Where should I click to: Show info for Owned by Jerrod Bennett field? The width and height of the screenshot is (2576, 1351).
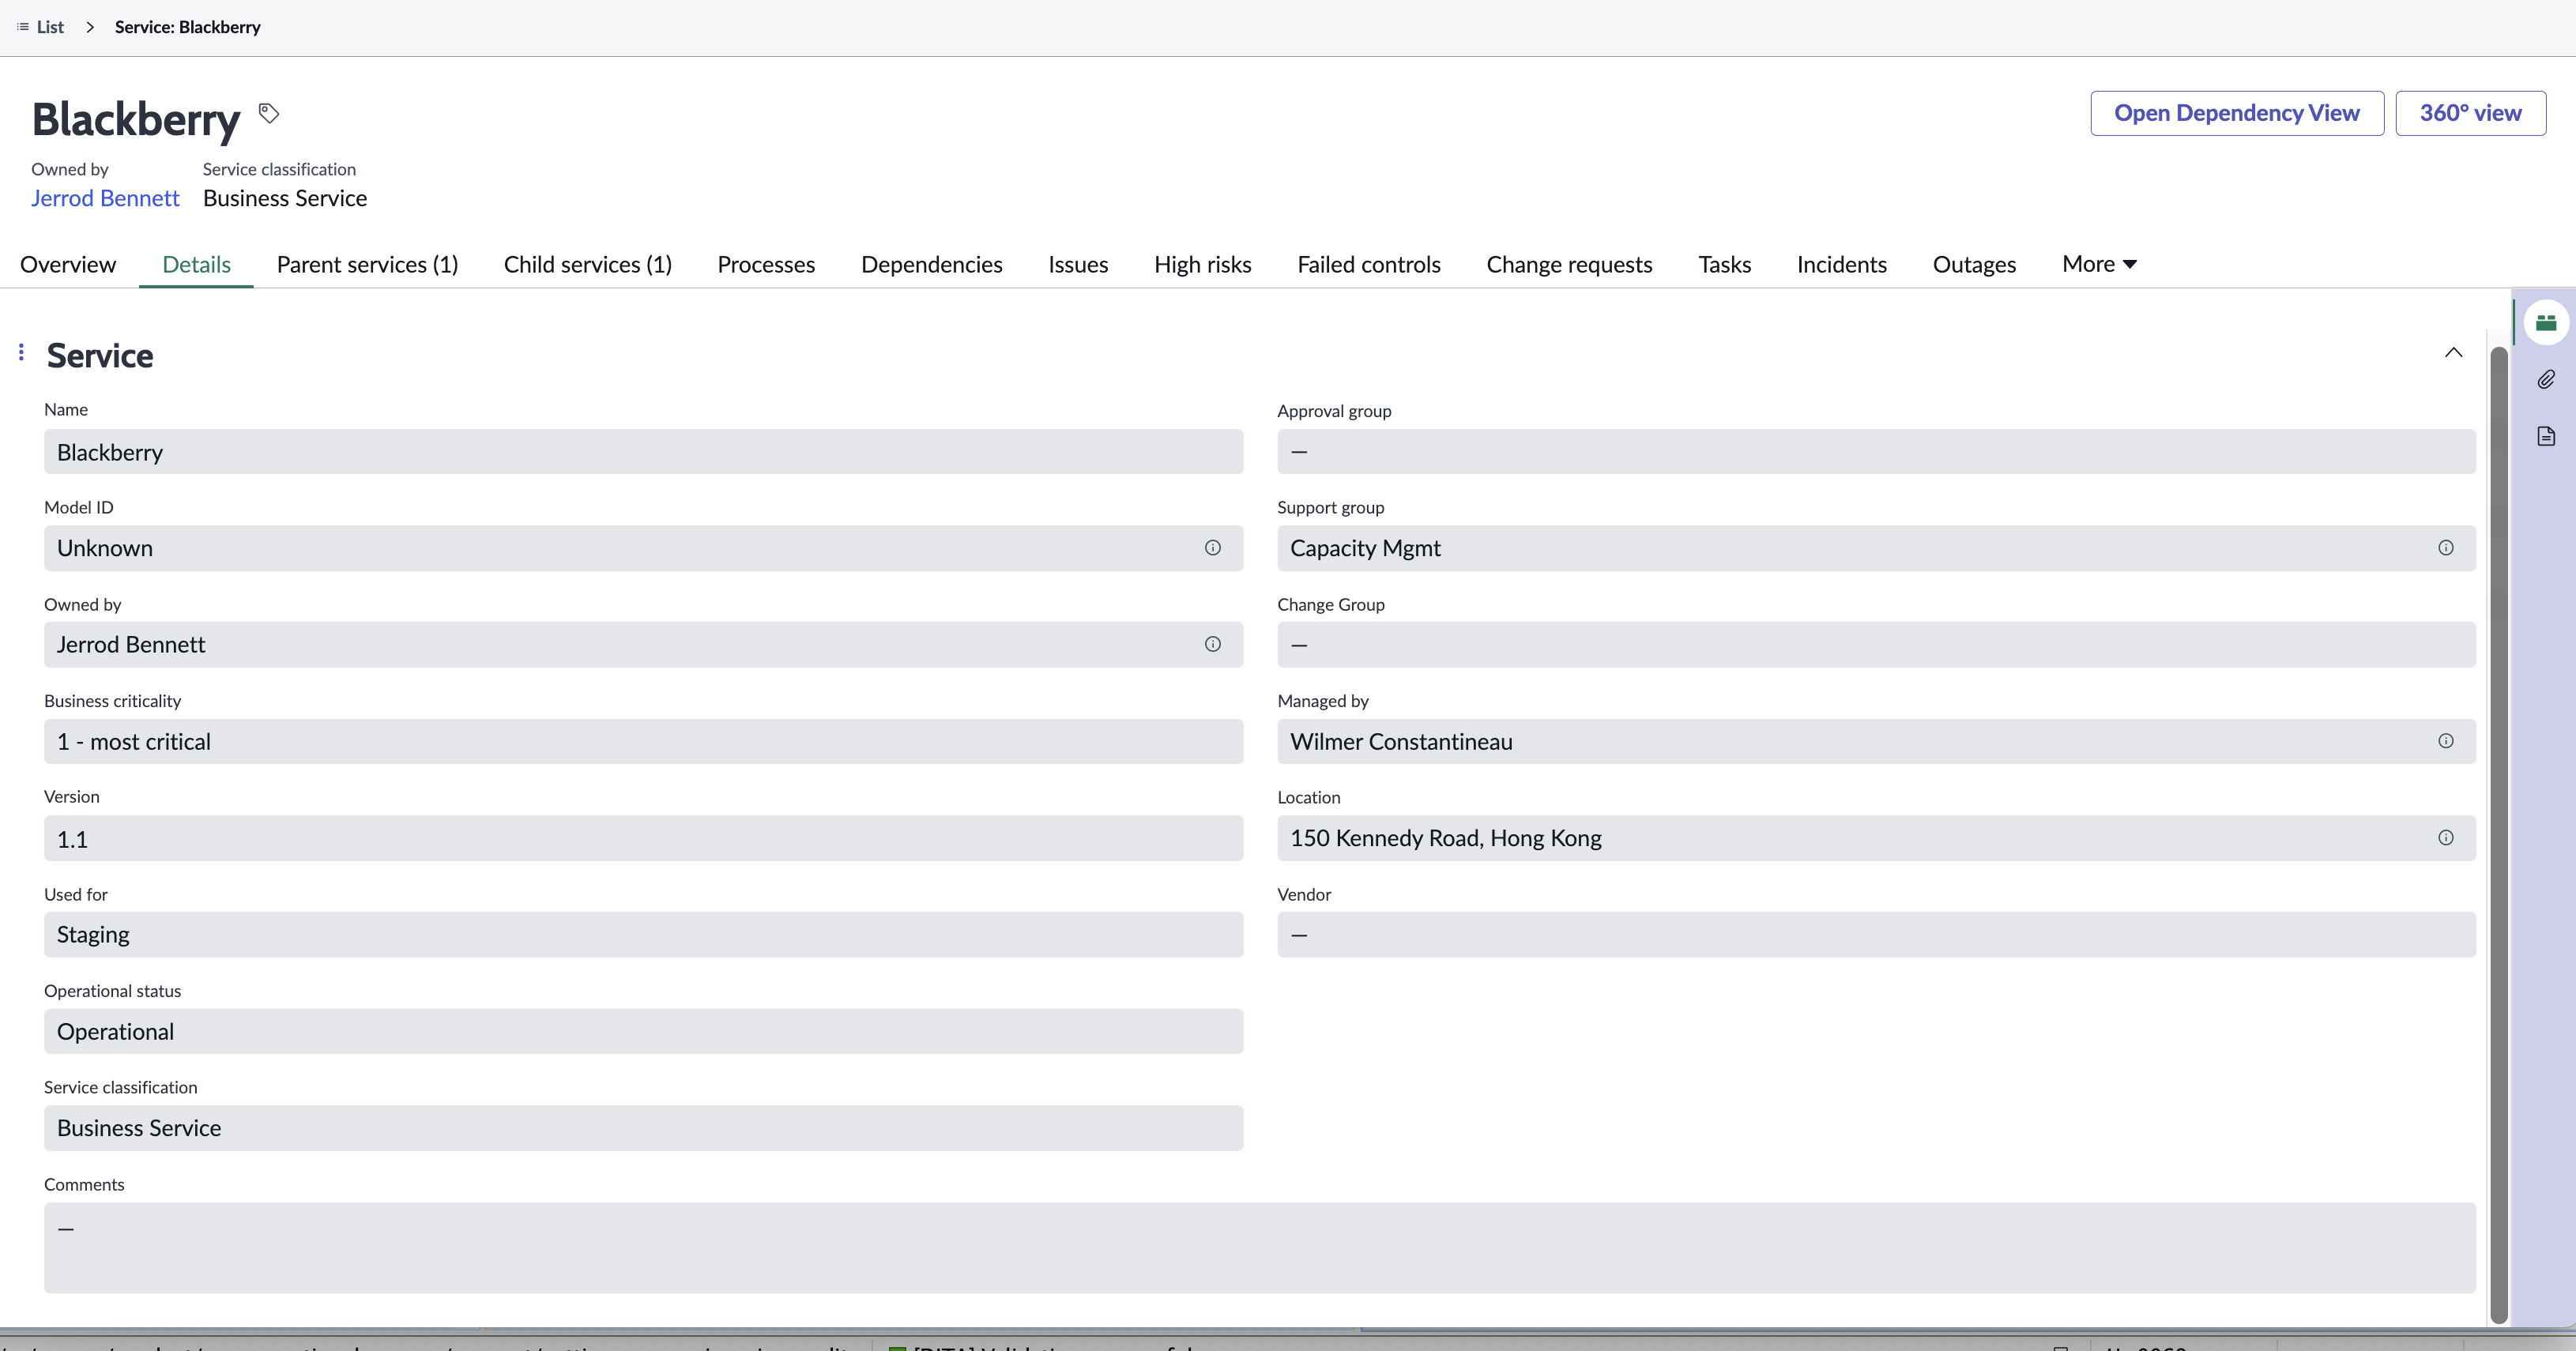tap(1212, 645)
